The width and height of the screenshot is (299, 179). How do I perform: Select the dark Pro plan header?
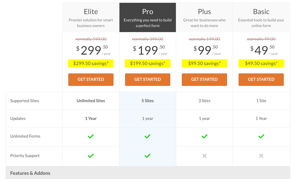coord(148,17)
